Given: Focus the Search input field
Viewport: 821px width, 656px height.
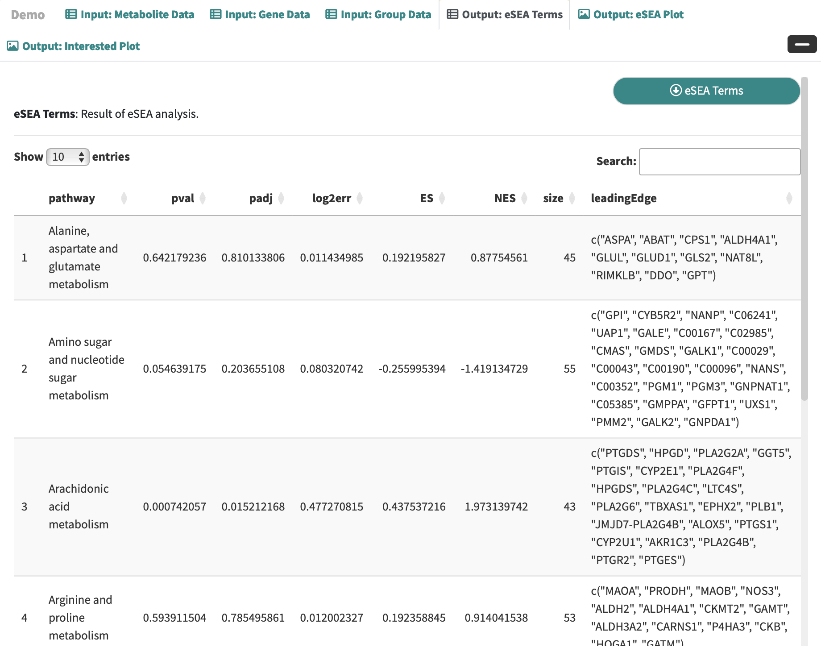Looking at the screenshot, I should 719,162.
